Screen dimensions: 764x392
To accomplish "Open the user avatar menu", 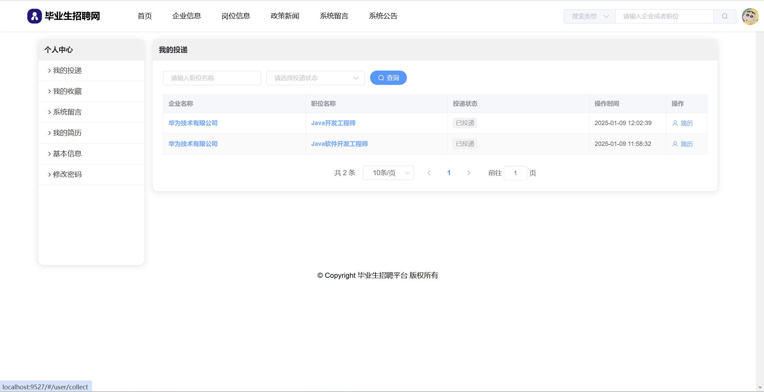I will pos(750,16).
